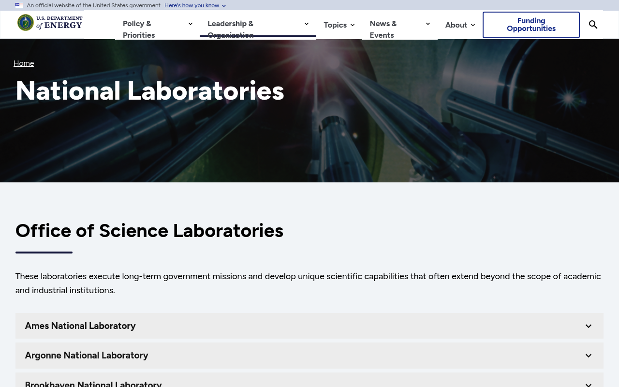Open the Topics menu
Screen dimensions: 619x387
[x=339, y=25]
